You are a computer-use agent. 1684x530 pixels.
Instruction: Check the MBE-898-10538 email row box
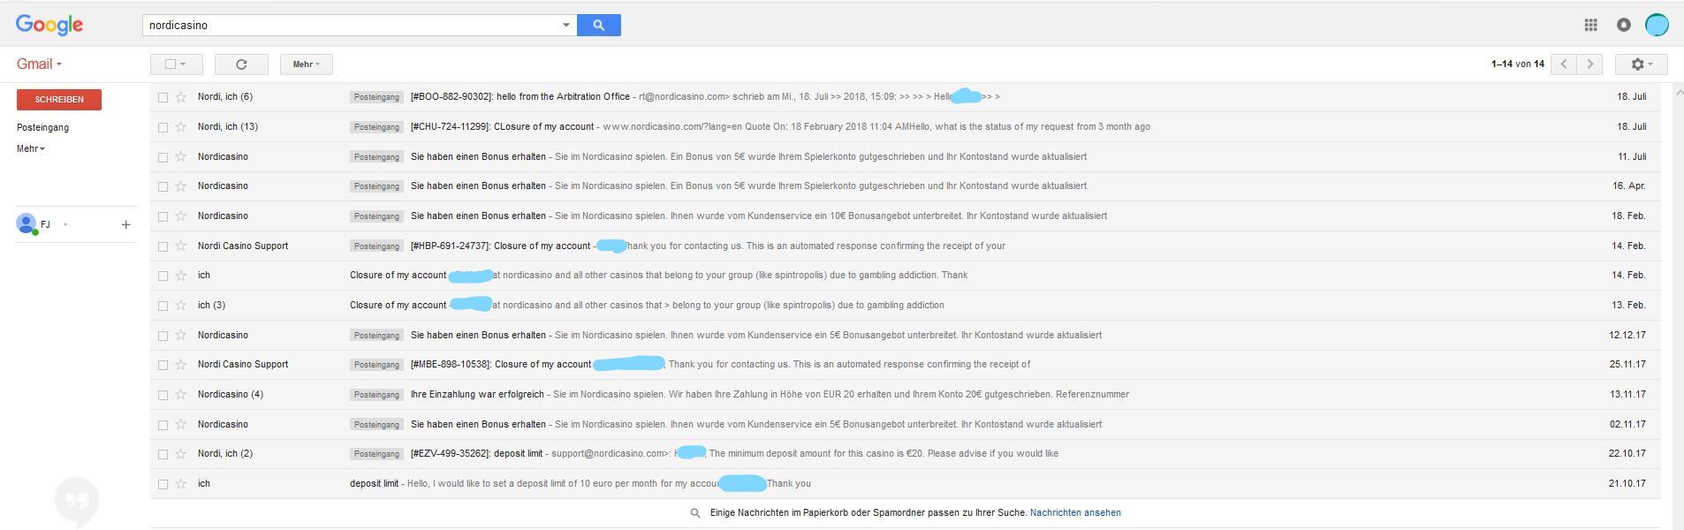click(x=163, y=365)
